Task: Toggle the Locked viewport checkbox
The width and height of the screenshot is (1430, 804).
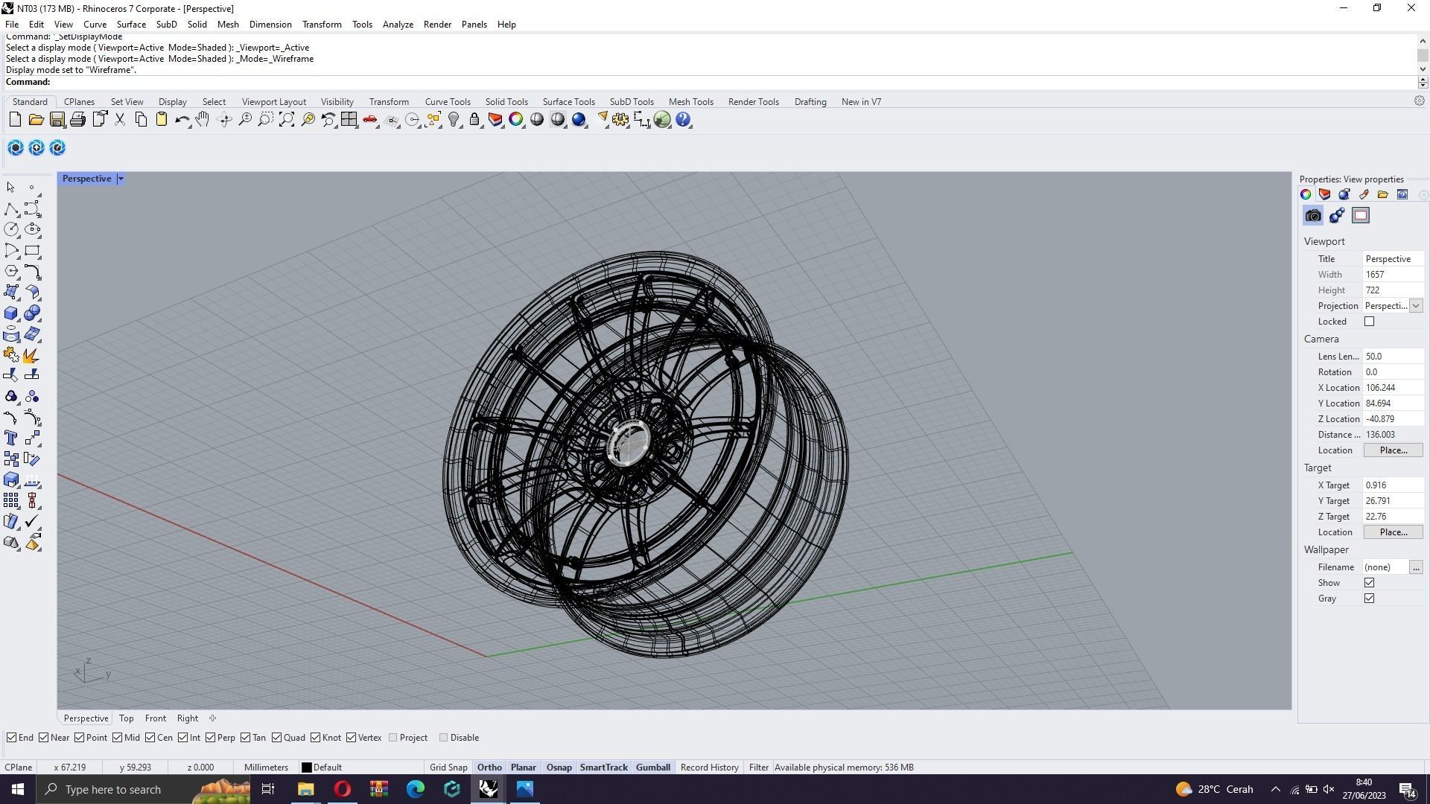Action: pos(1369,322)
